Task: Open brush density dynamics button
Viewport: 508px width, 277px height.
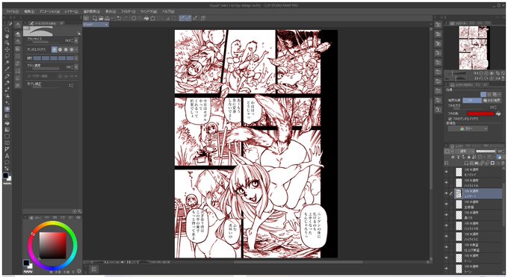Action: click(76, 66)
